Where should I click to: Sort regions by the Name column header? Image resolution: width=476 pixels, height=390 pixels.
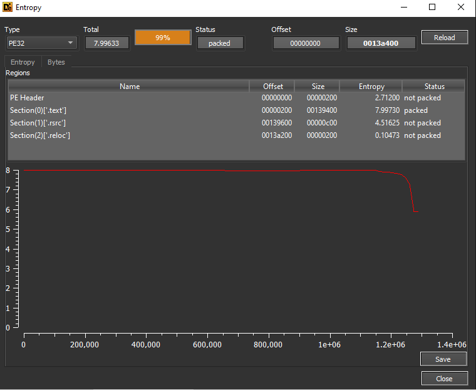[x=129, y=87]
